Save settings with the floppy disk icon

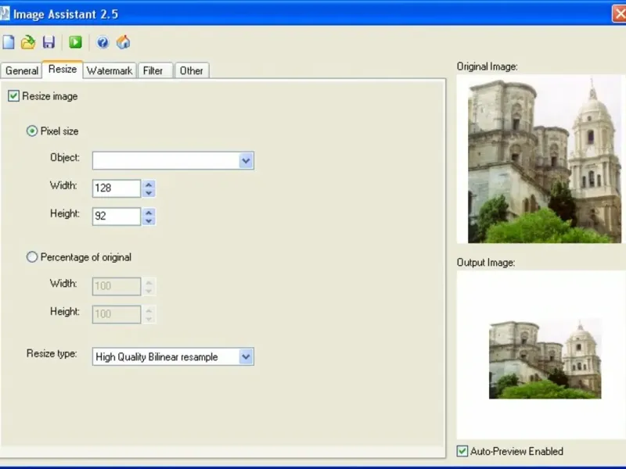[x=49, y=42]
